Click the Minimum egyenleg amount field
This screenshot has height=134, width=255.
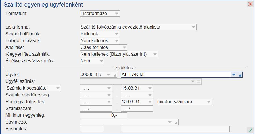(104, 115)
